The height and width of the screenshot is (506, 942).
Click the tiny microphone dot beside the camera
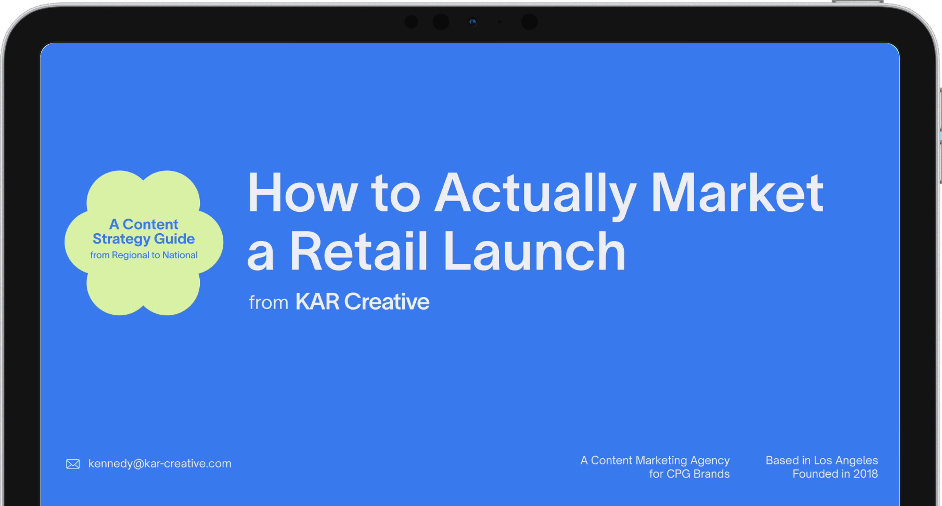coord(500,22)
